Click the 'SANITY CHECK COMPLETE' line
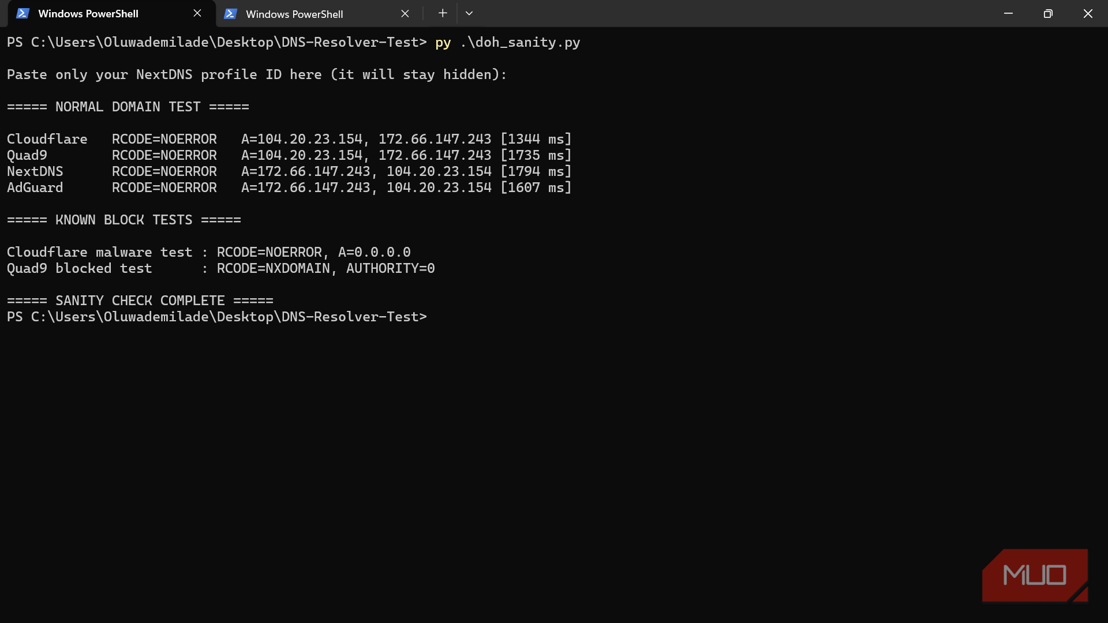The image size is (1108, 623). [140, 301]
